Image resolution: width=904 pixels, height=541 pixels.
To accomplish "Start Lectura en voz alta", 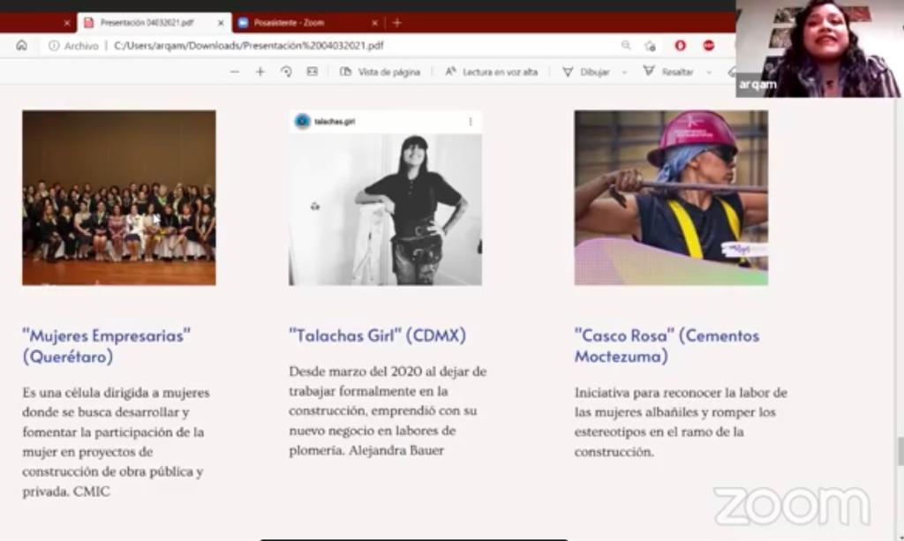I will click(x=491, y=71).
